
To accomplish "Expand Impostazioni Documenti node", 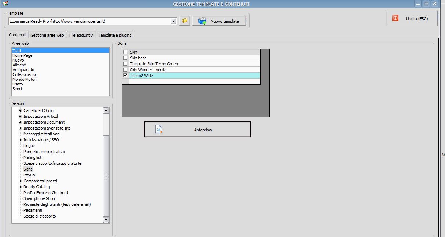I will click(x=21, y=122).
